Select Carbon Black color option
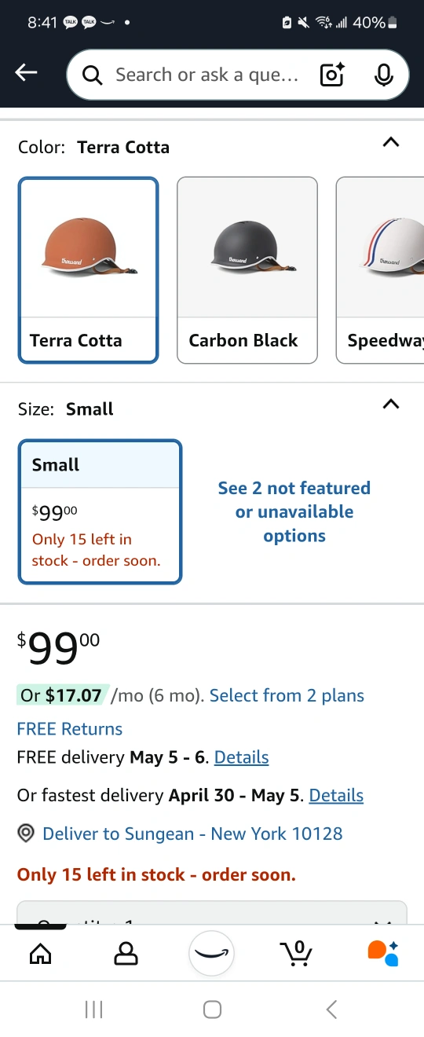 tap(247, 270)
